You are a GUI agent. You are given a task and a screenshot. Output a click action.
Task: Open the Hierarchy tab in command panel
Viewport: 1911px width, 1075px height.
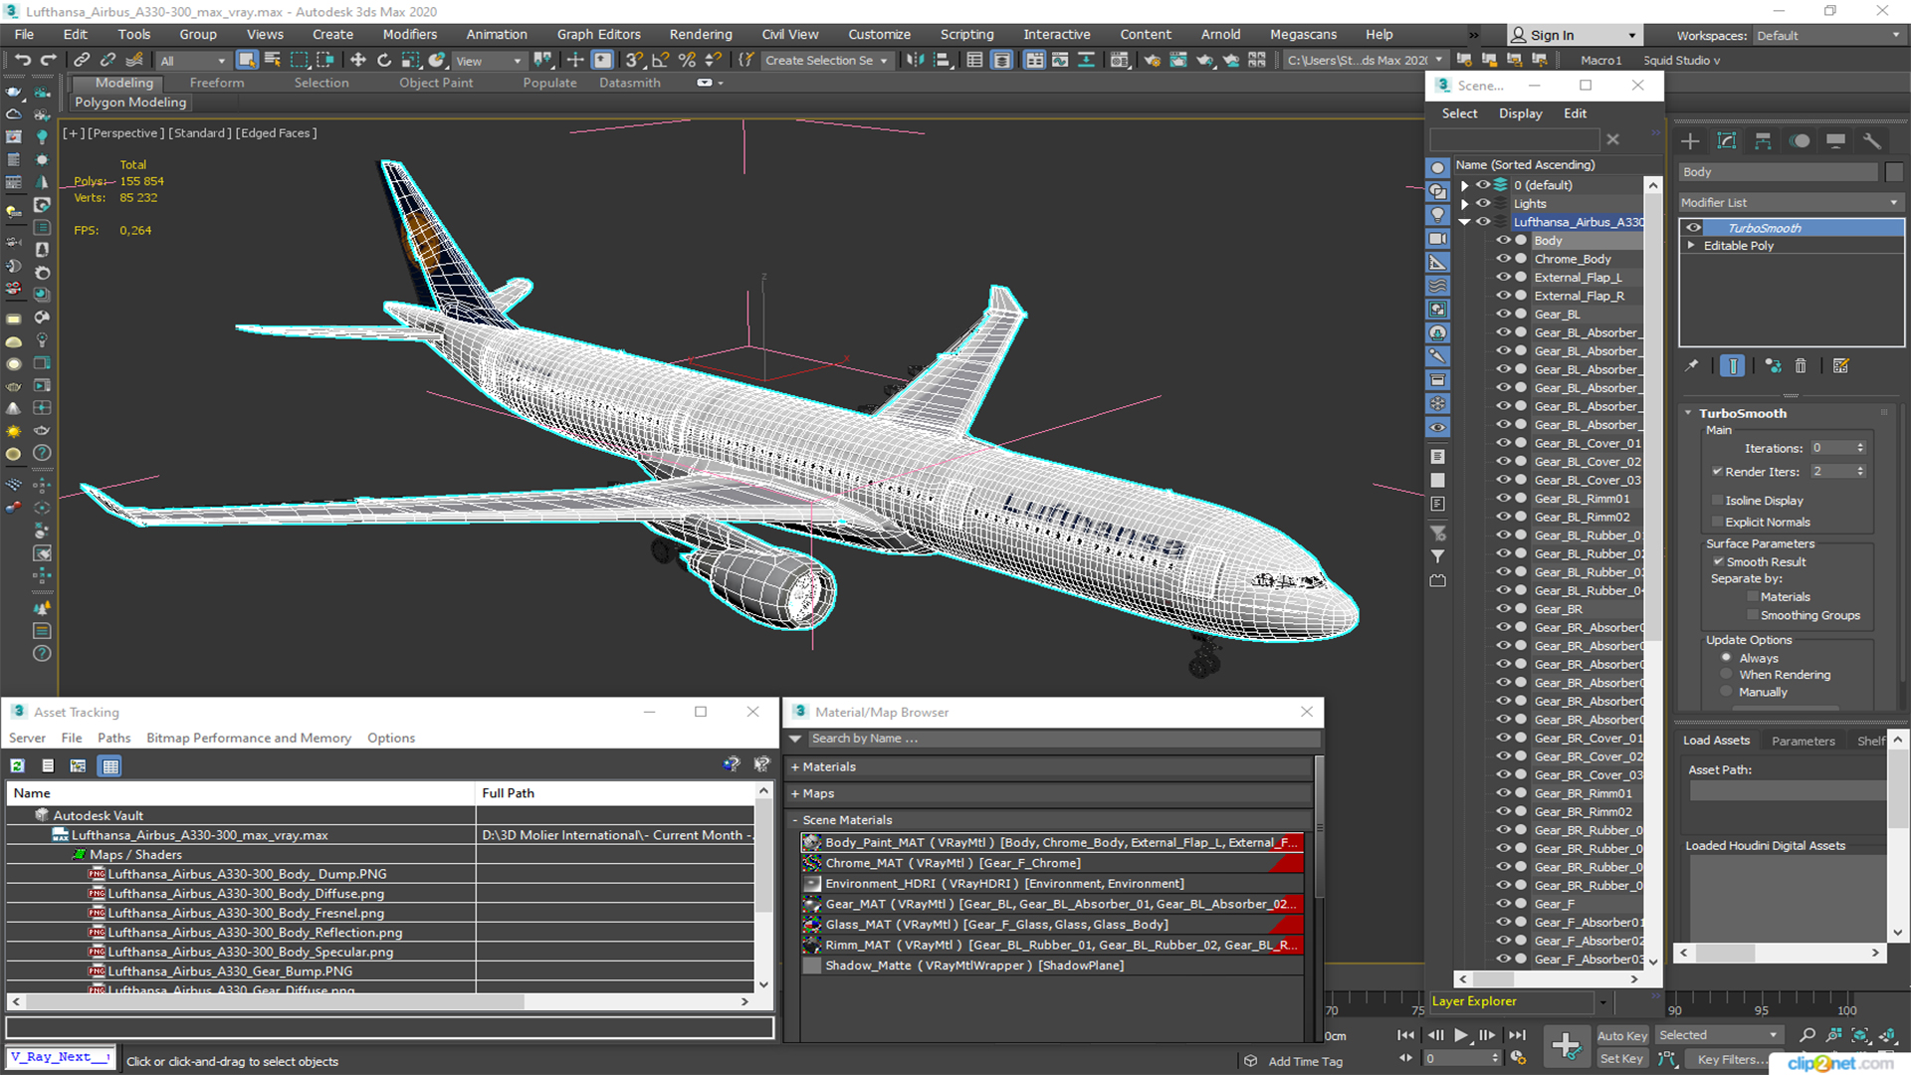tap(1763, 140)
